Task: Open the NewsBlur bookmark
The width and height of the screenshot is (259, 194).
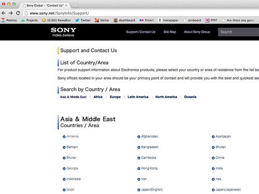Action: coord(57,20)
